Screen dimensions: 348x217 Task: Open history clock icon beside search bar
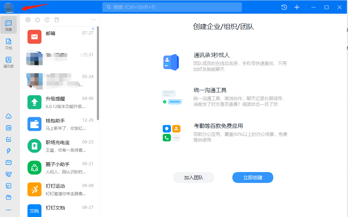click(x=284, y=7)
